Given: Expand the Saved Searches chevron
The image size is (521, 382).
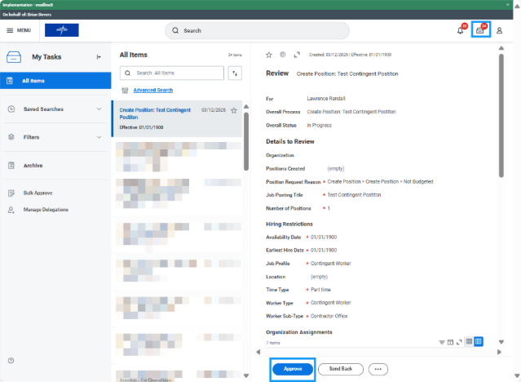Looking at the screenshot, I should point(99,109).
